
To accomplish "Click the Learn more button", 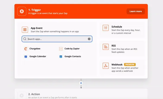I will pyautogui.click(x=136, y=11).
